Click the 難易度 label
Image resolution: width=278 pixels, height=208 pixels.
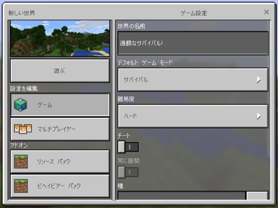click(126, 99)
